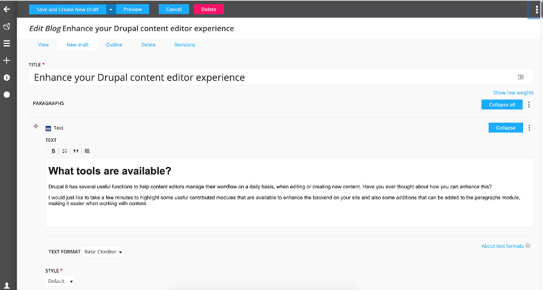This screenshot has height=290, width=543.
Task: Click the user profile icon at sidebar bottom
Action: pos(7,285)
